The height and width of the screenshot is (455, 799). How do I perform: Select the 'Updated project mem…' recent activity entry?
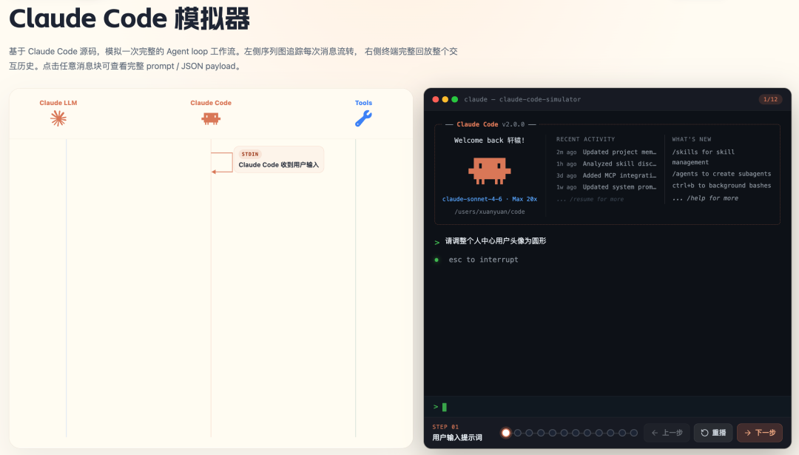coord(619,152)
